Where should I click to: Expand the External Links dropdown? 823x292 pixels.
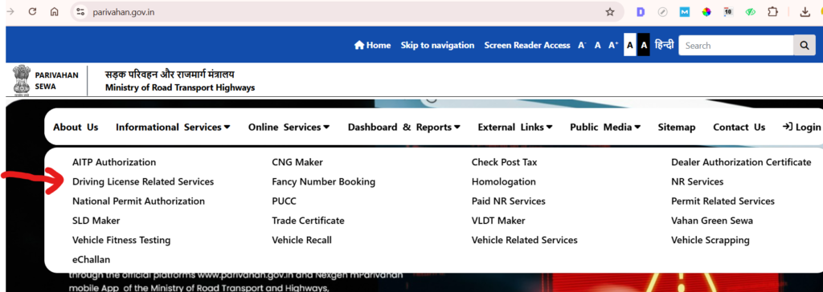(515, 127)
